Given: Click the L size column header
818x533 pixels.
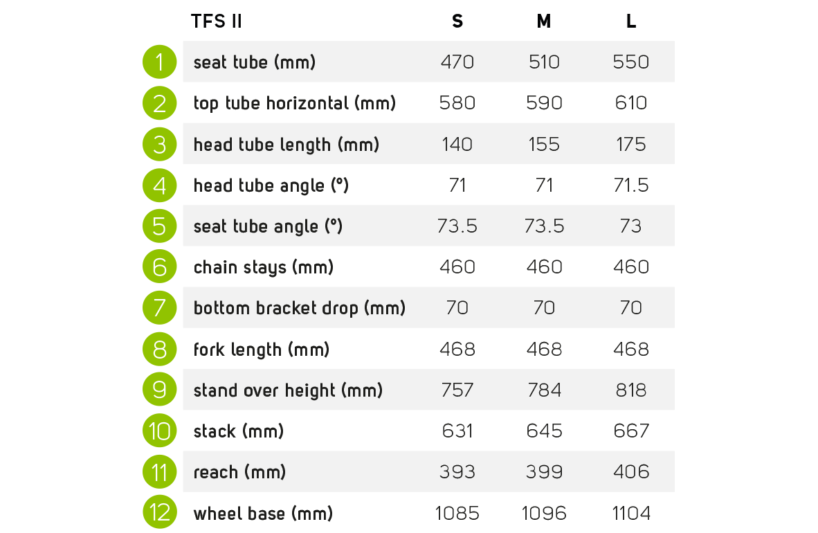Looking at the screenshot, I should [631, 21].
